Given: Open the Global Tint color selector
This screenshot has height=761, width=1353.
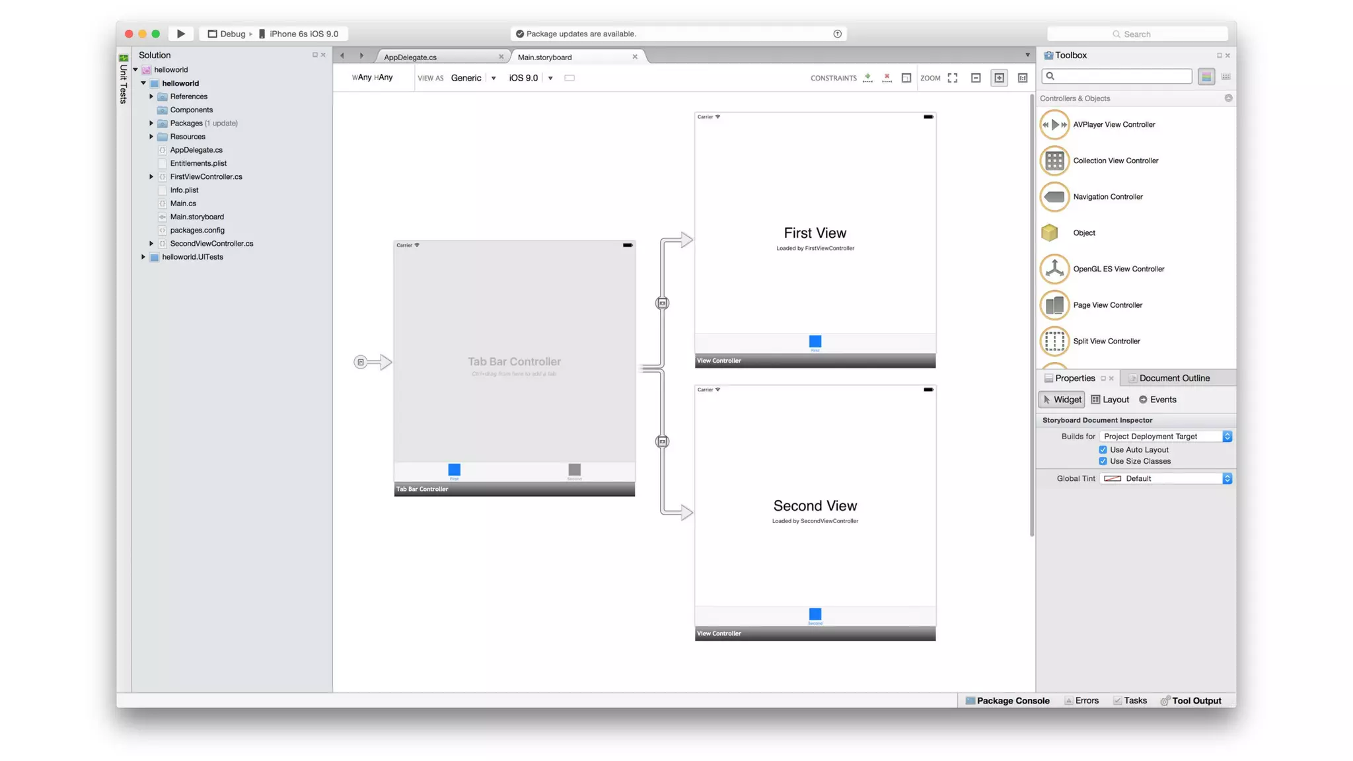Looking at the screenshot, I should [x=1166, y=478].
